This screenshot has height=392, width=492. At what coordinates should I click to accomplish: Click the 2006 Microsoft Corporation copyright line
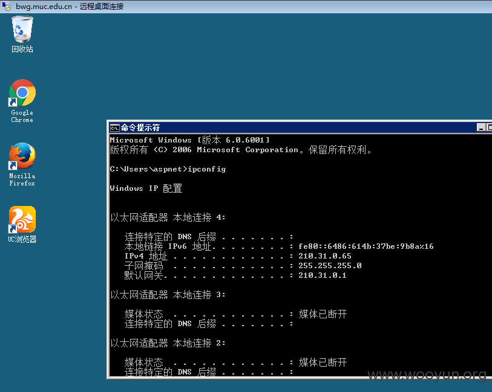point(241,150)
